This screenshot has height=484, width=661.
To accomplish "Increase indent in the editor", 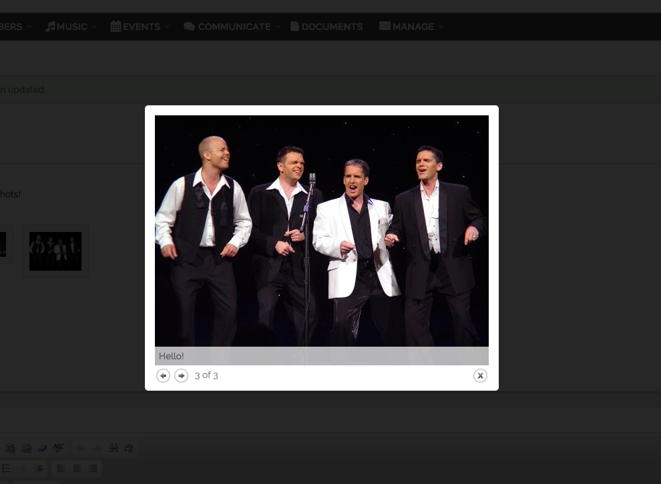I will [x=39, y=468].
